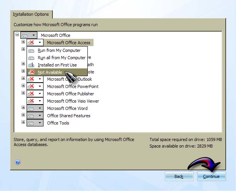Click the drive icon beside Office Shared Features
The width and height of the screenshot is (236, 191).
tap(31, 116)
